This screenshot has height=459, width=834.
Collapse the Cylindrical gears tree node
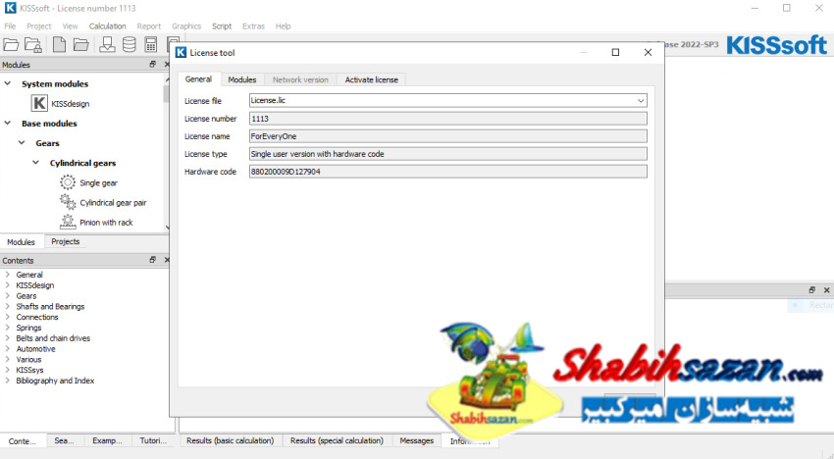[x=40, y=163]
